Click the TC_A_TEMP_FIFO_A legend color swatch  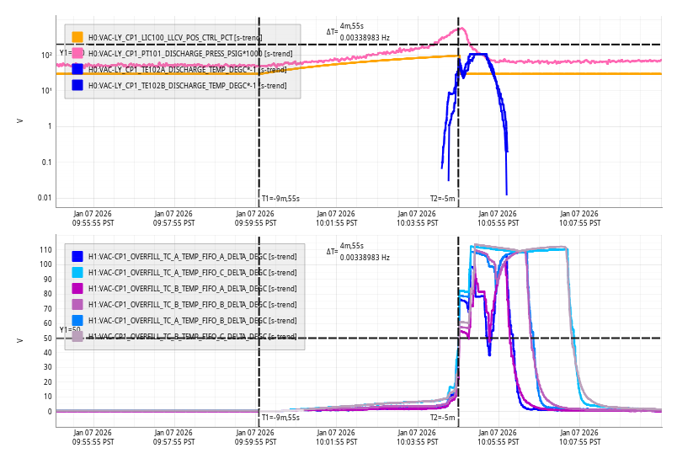click(77, 256)
